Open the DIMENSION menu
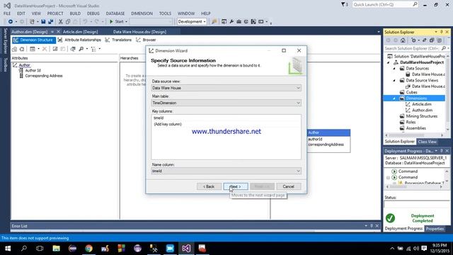This screenshot has height=255, width=453. coord(142,13)
